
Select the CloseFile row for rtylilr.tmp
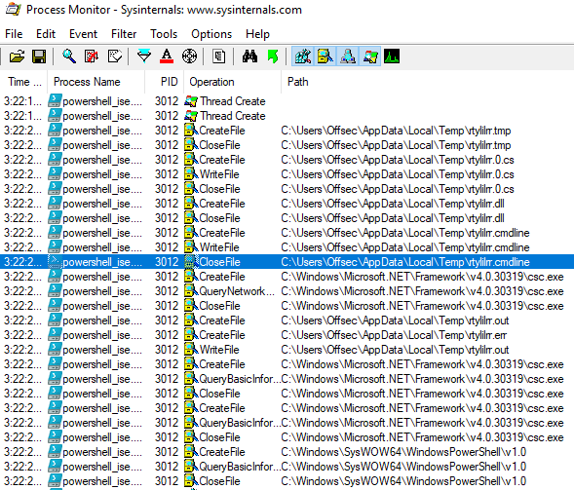287,145
